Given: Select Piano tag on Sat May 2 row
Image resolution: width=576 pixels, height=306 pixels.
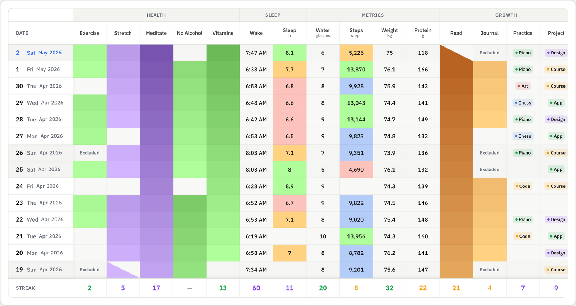Looking at the screenshot, I should [x=523, y=53].
